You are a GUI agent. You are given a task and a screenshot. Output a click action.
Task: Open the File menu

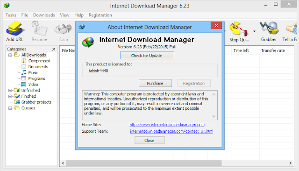pyautogui.click(x=25, y=15)
